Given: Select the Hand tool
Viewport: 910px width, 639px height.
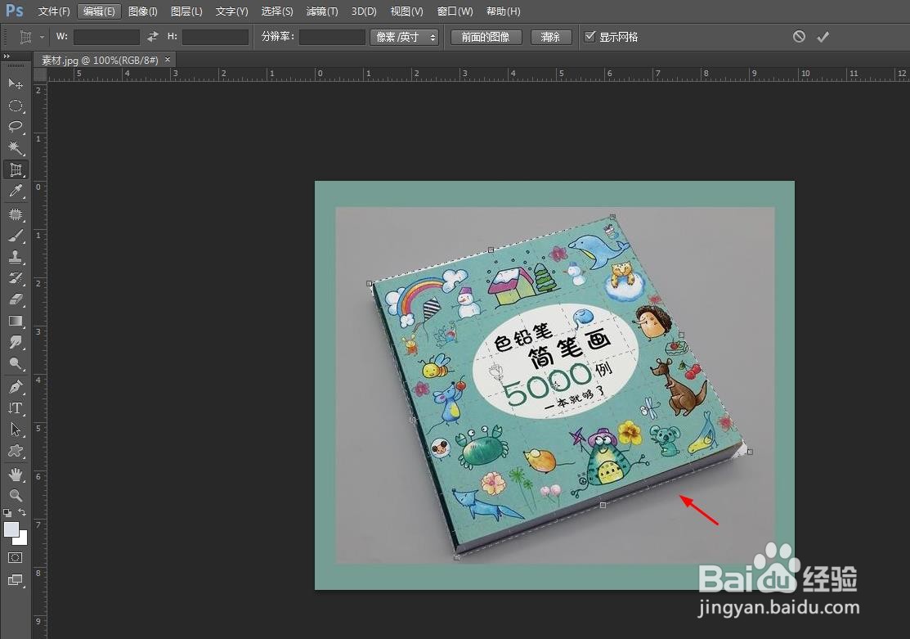Looking at the screenshot, I should click(16, 475).
